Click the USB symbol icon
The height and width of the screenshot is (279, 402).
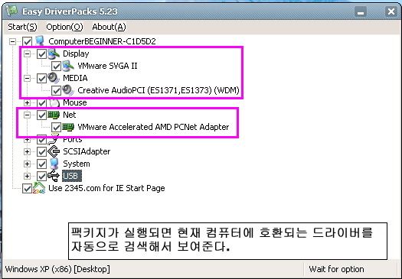[x=54, y=176]
